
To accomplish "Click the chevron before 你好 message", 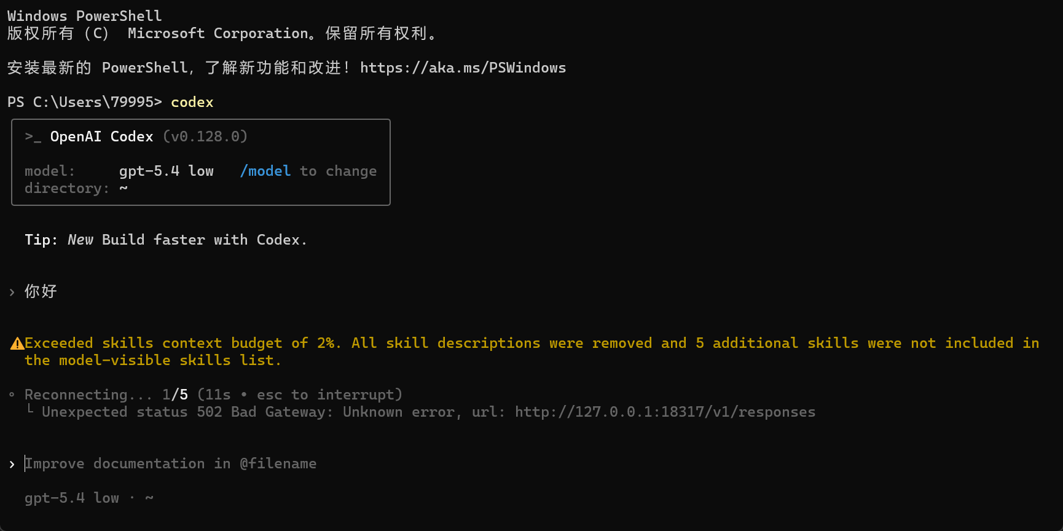I will pyautogui.click(x=12, y=292).
